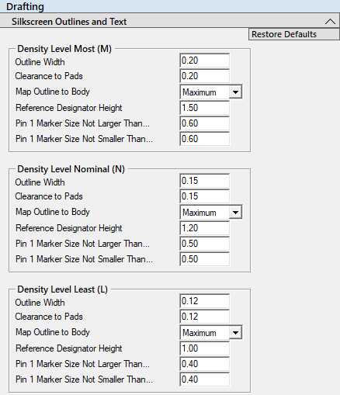This screenshot has height=395, width=340.
Task: Select Outline Width field in Density Level Nominal
Action: pyautogui.click(x=204, y=181)
